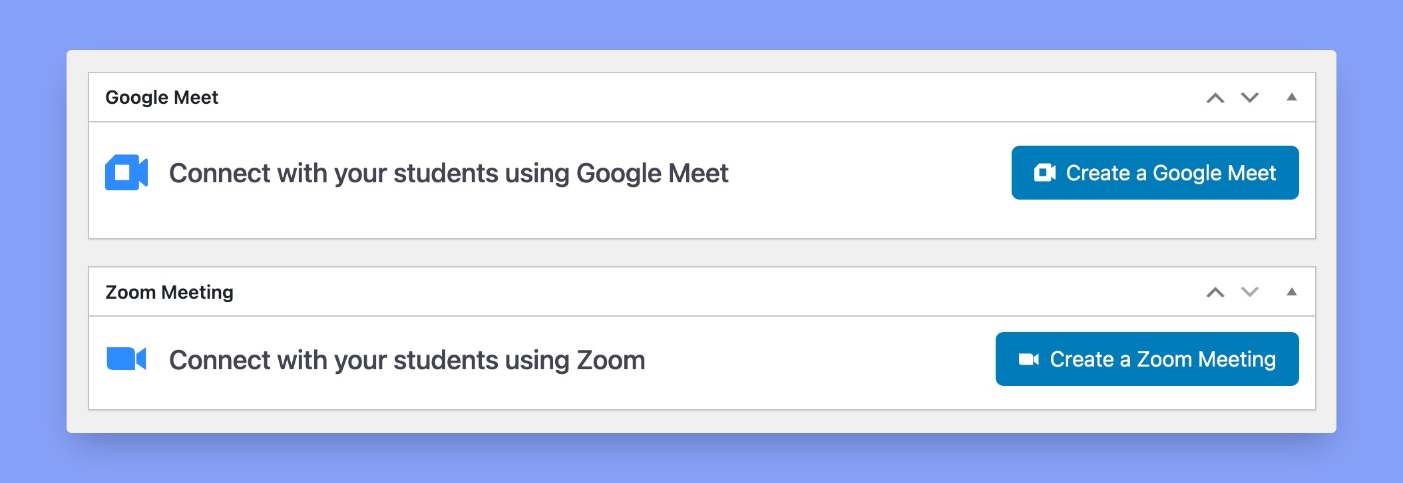Image resolution: width=1403 pixels, height=483 pixels.
Task: Click the blue Google Meet camera logo
Action: click(126, 172)
